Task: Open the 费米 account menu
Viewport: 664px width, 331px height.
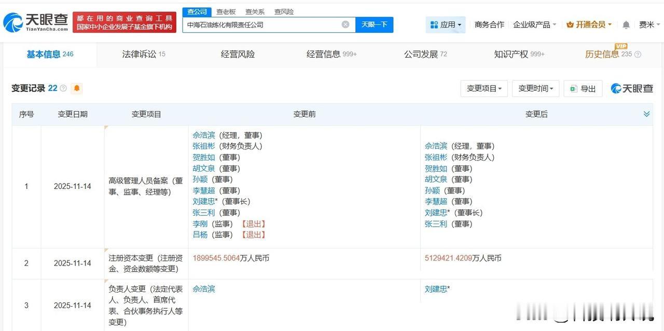Action: [x=649, y=24]
